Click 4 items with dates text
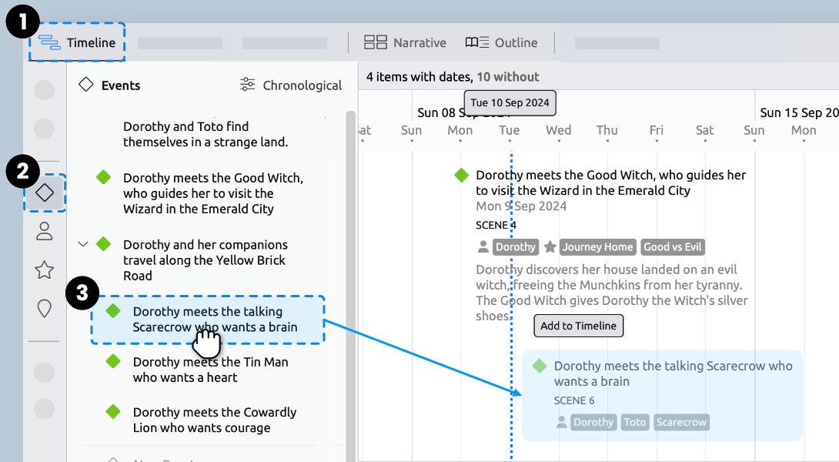The height and width of the screenshot is (462, 839). (x=419, y=76)
